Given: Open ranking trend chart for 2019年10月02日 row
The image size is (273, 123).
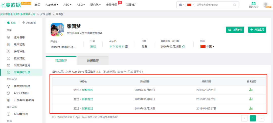Looking at the screenshot, I should (251, 99).
